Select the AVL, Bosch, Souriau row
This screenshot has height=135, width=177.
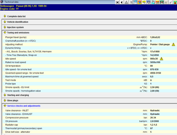[90, 51]
